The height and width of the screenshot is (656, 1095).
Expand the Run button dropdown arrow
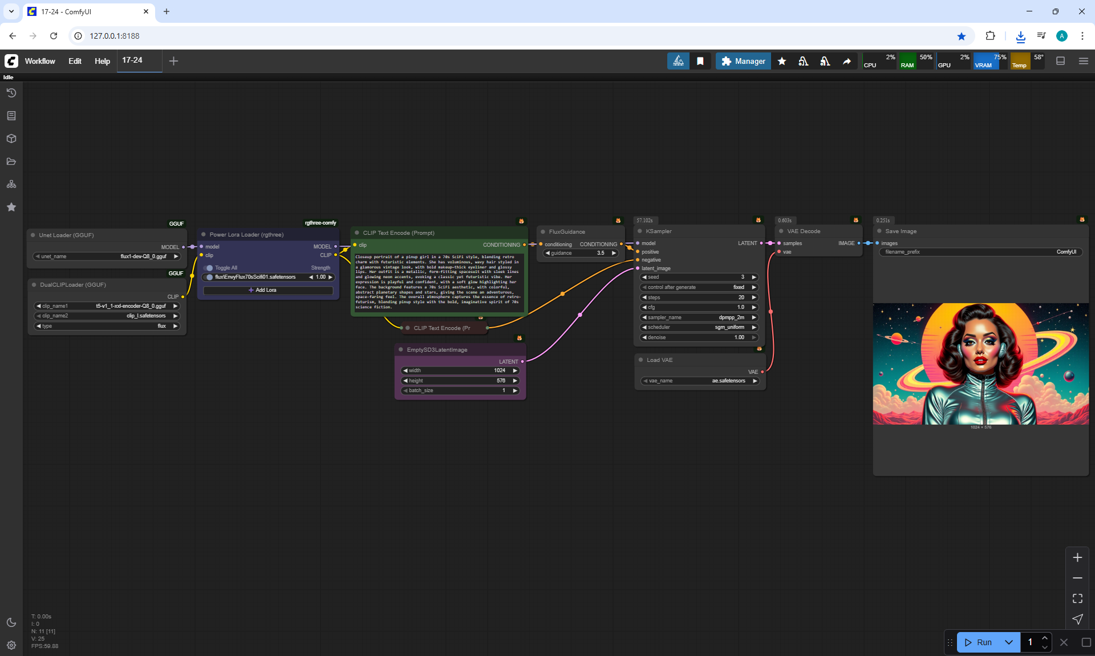tap(1008, 642)
